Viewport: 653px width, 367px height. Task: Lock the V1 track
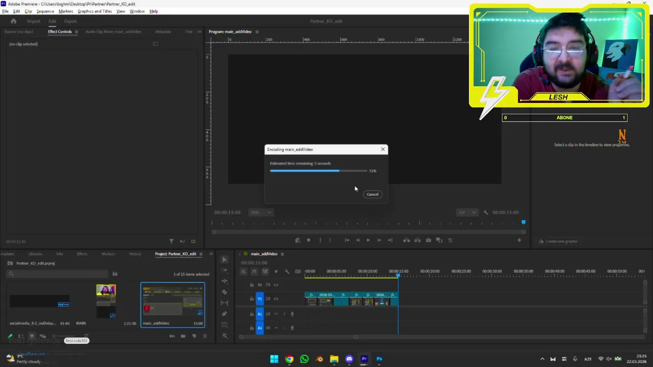point(252,299)
